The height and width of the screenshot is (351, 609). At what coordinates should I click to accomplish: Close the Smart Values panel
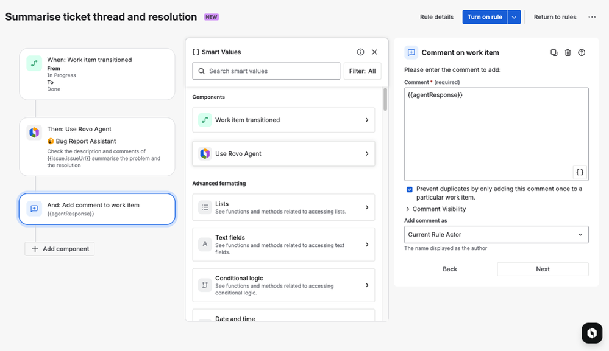(x=374, y=52)
